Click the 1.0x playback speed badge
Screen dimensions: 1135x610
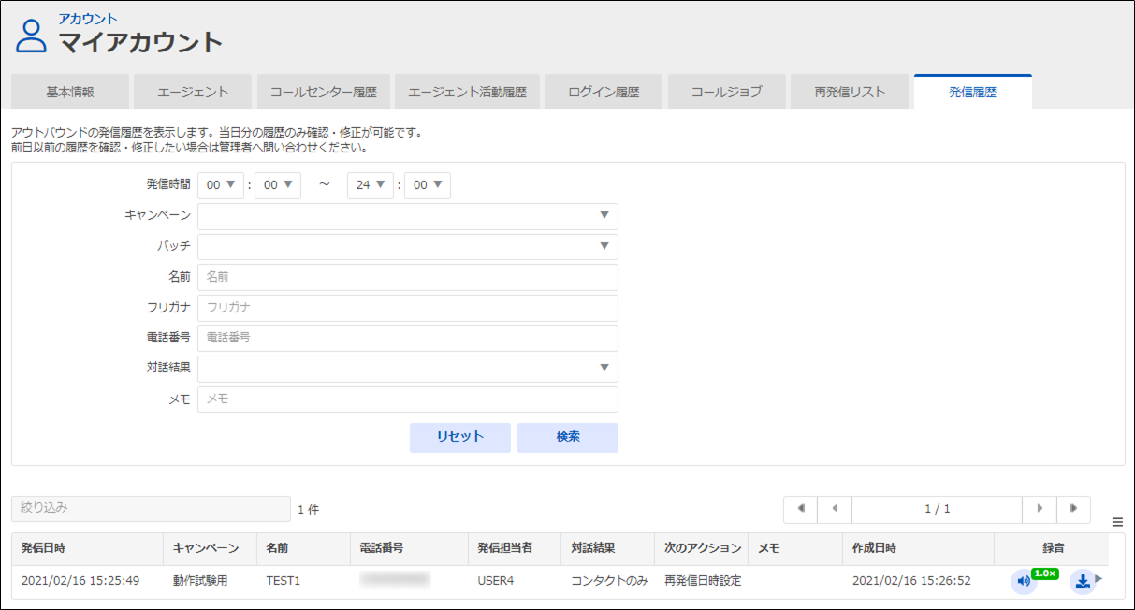point(1044,573)
